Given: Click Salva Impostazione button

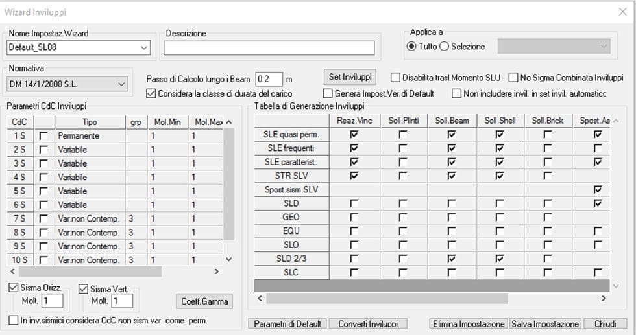Looking at the screenshot, I should coord(545,323).
